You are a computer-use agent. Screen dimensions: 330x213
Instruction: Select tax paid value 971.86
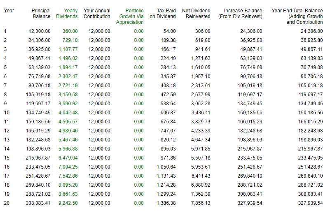point(168,158)
